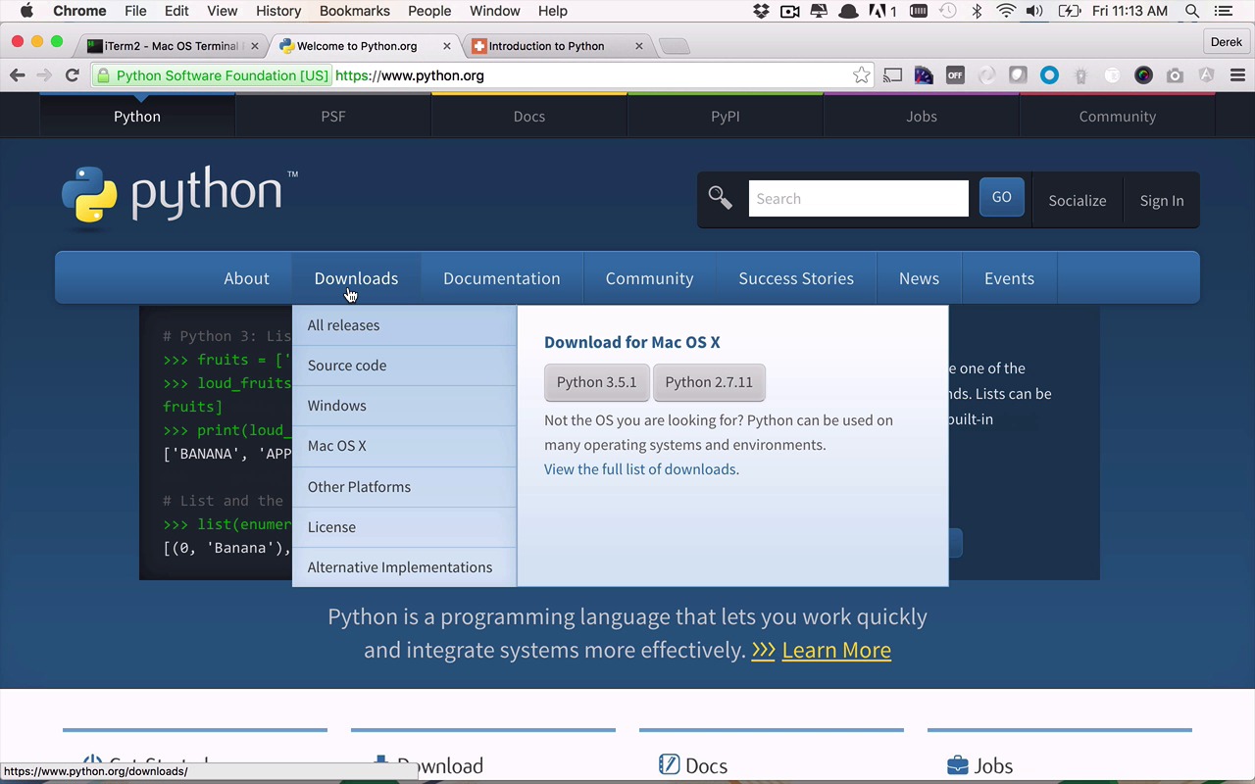The image size is (1255, 784).
Task: Choose Source code from Downloads menu
Action: [404, 366]
